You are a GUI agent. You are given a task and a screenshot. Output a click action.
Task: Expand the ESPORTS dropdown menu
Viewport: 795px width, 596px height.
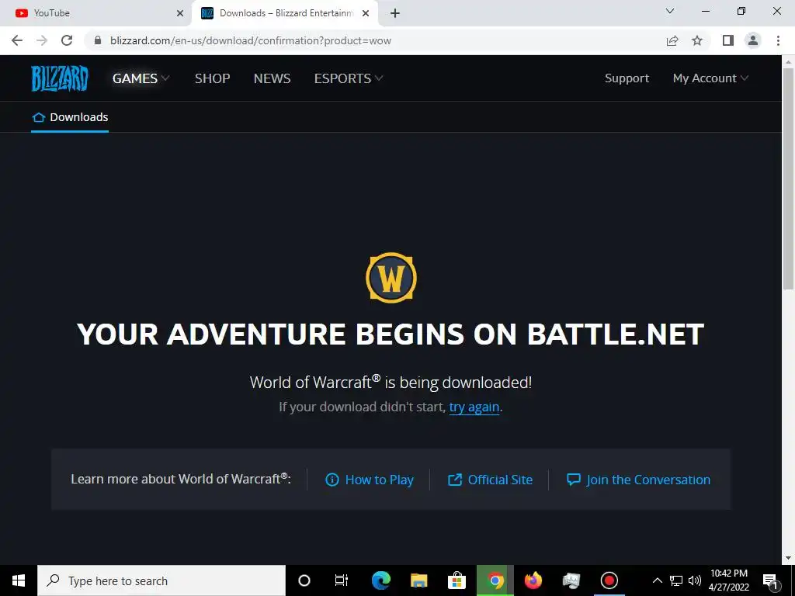[x=349, y=78]
